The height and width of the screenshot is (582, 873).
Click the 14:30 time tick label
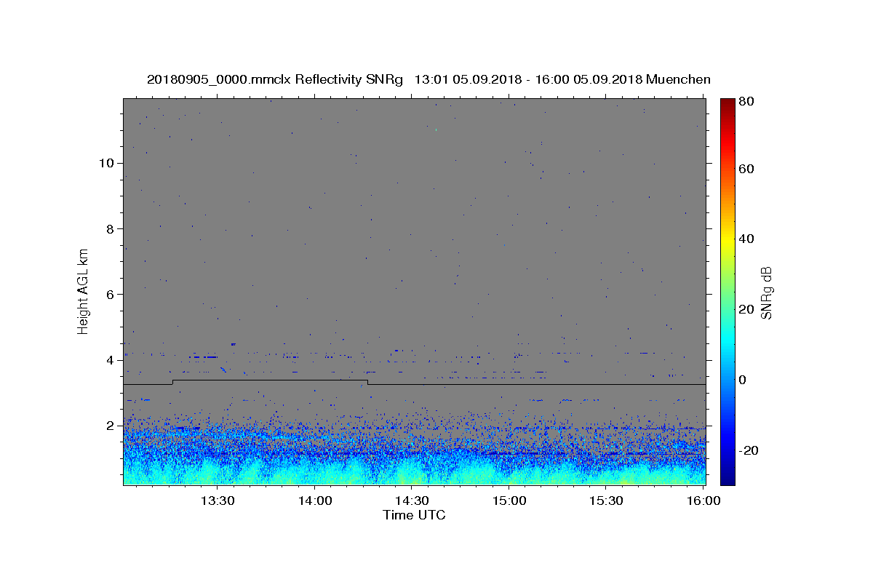[x=412, y=501]
